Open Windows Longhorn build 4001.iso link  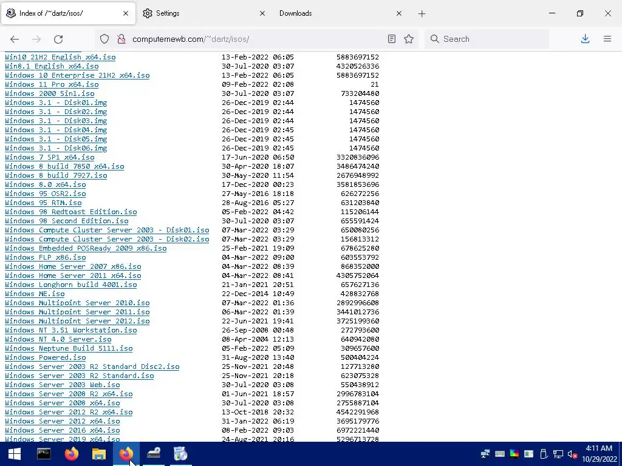point(70,285)
